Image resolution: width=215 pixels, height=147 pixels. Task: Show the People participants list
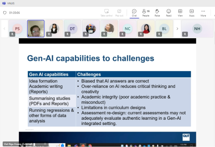(x=146, y=13)
